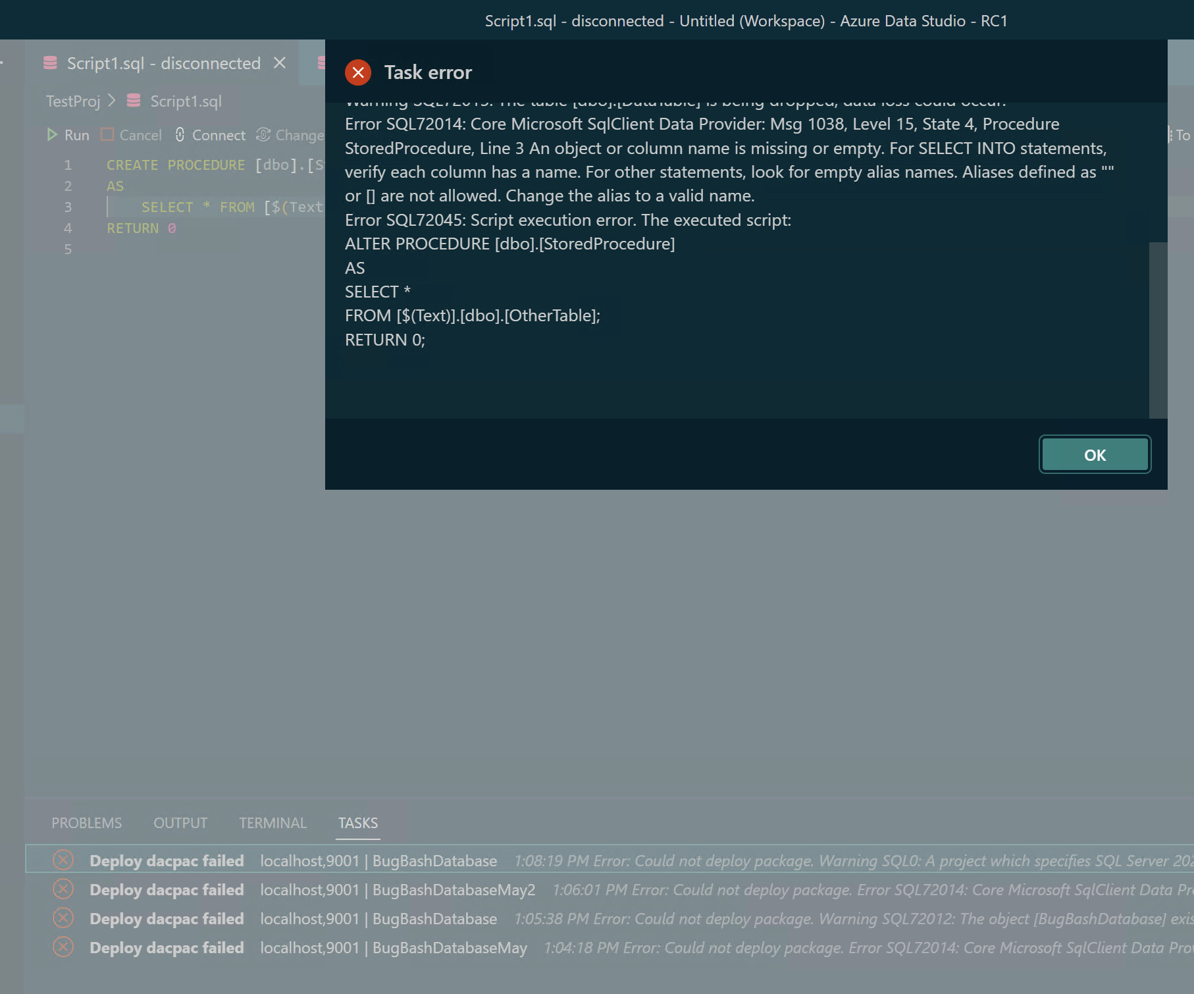Viewport: 1194px width, 994px height.
Task: Click the Cancel query icon
Action: (108, 135)
